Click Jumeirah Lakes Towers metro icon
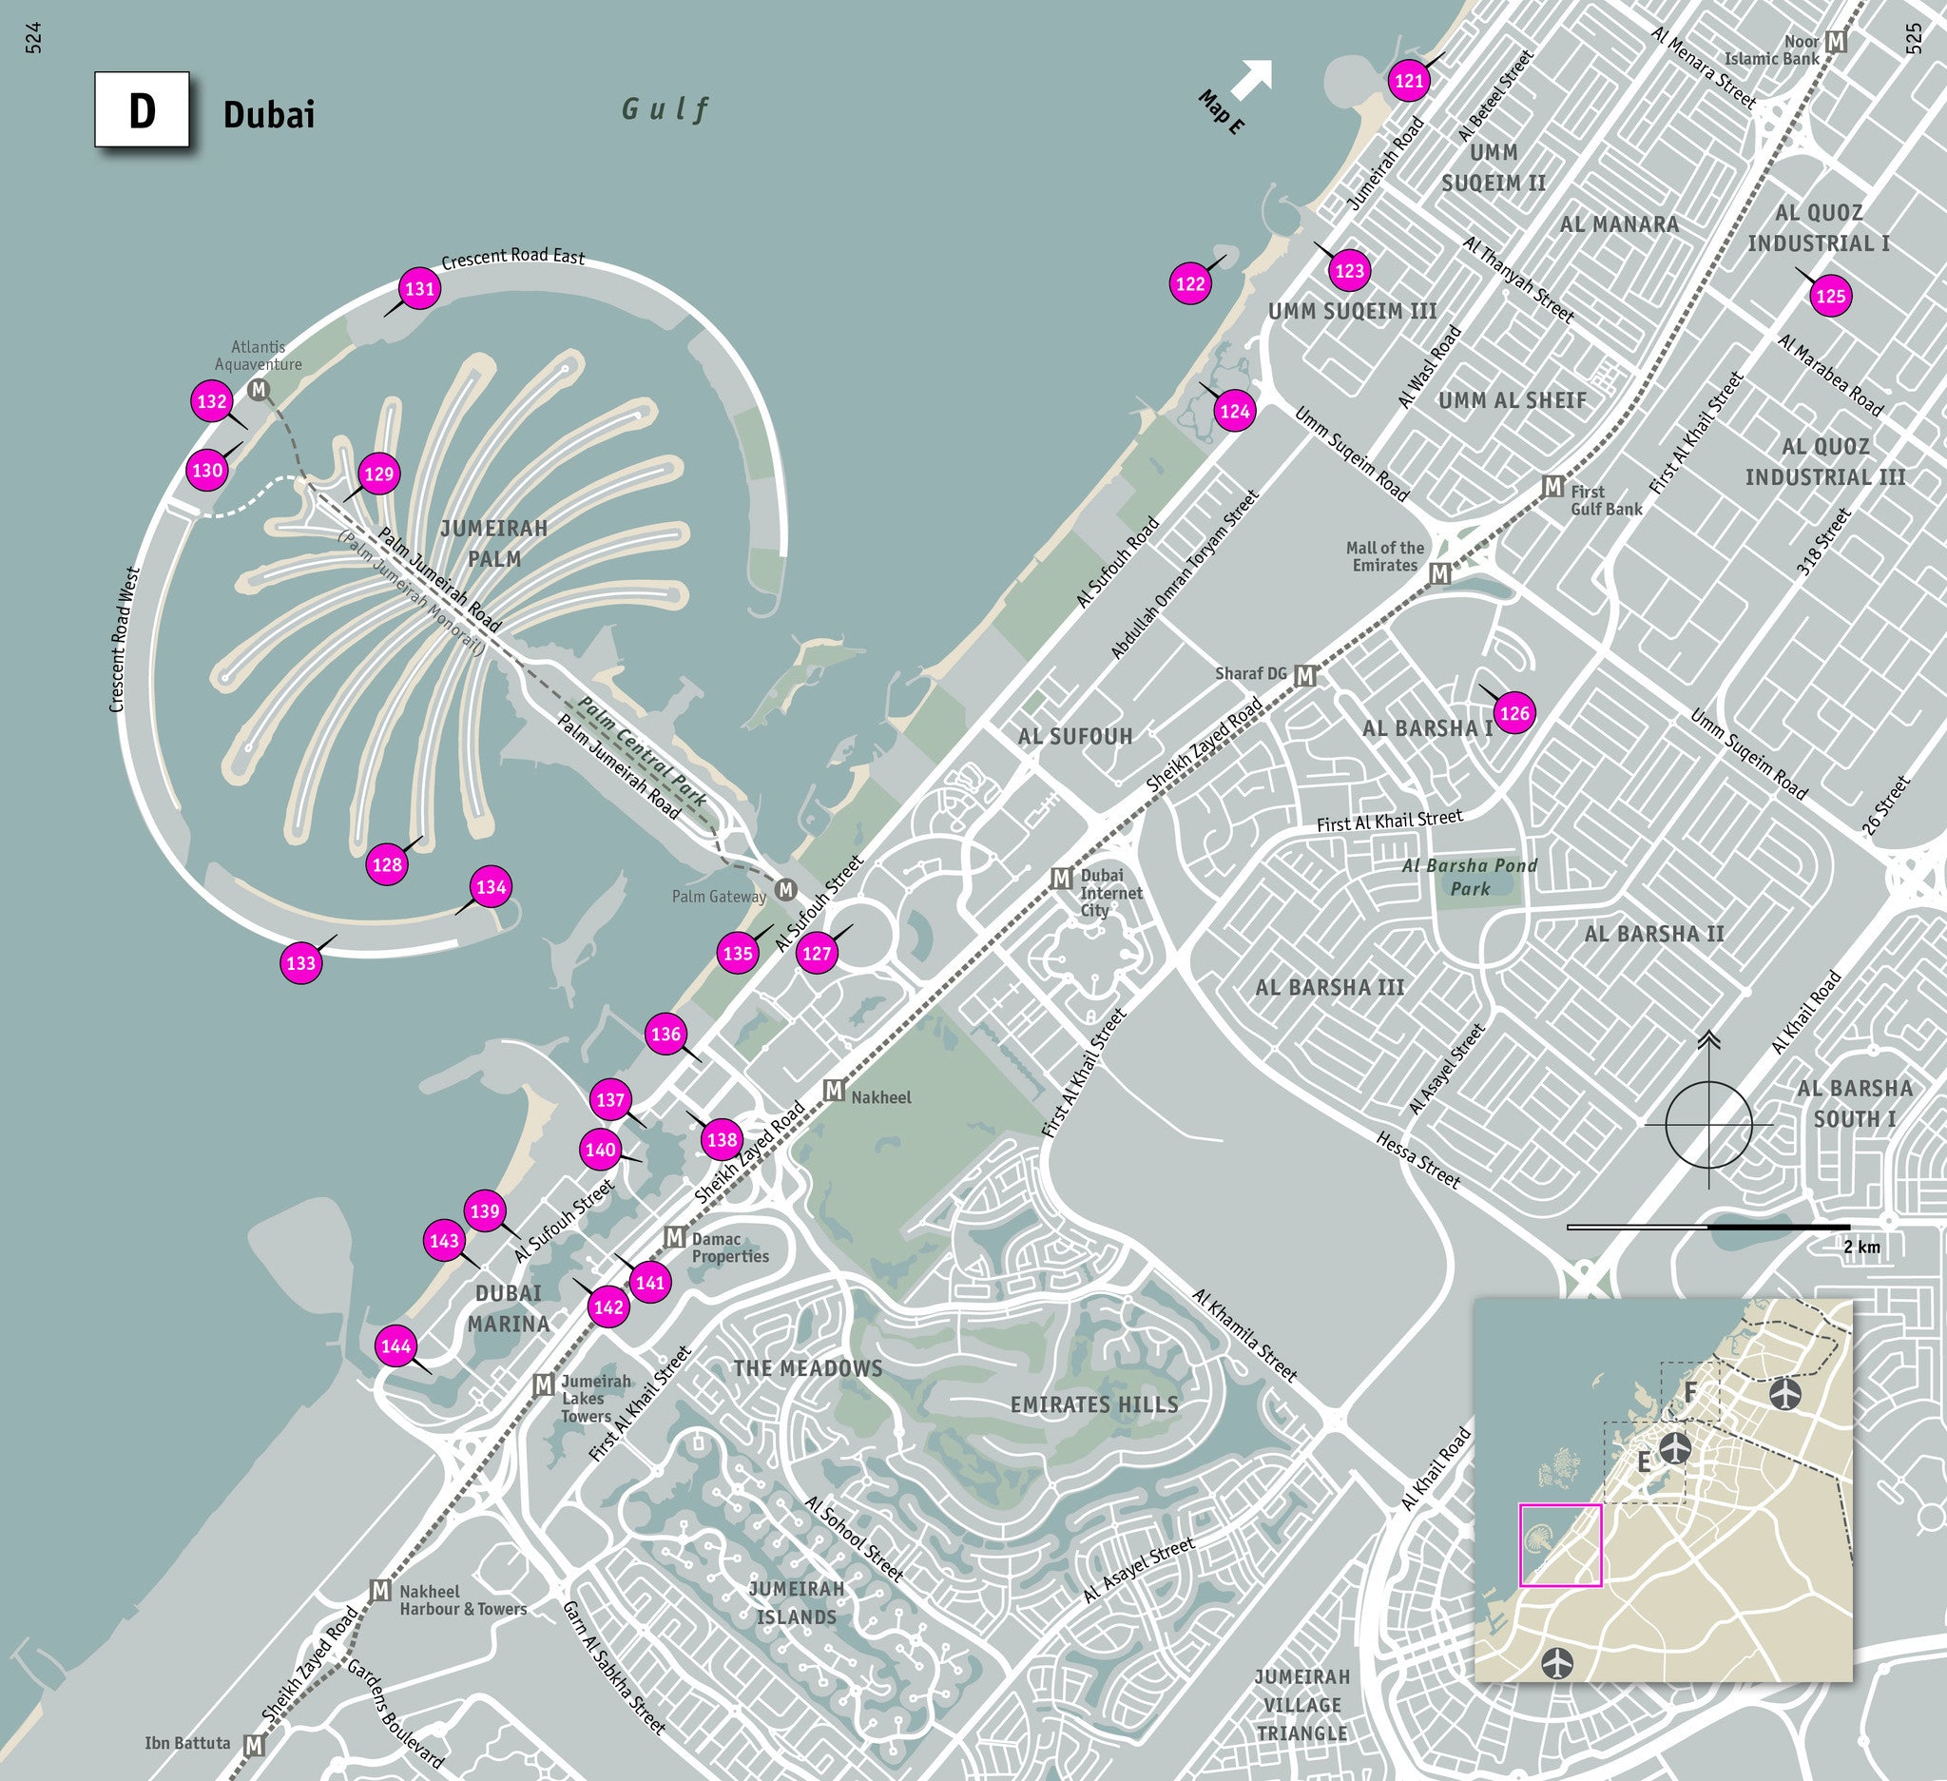This screenshot has height=1781, width=1947. pyautogui.click(x=544, y=1385)
